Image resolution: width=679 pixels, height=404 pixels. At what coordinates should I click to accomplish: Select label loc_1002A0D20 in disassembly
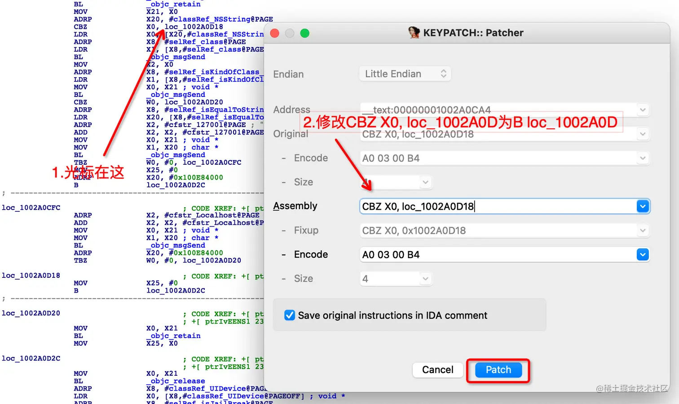(x=31, y=313)
